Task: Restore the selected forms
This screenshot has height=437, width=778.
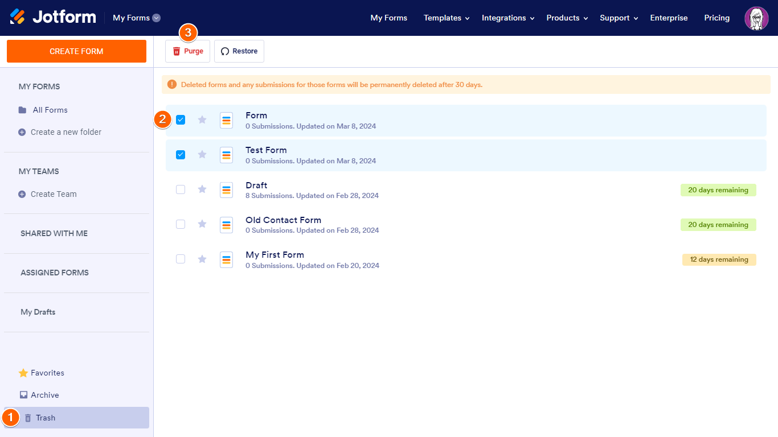Action: point(239,51)
